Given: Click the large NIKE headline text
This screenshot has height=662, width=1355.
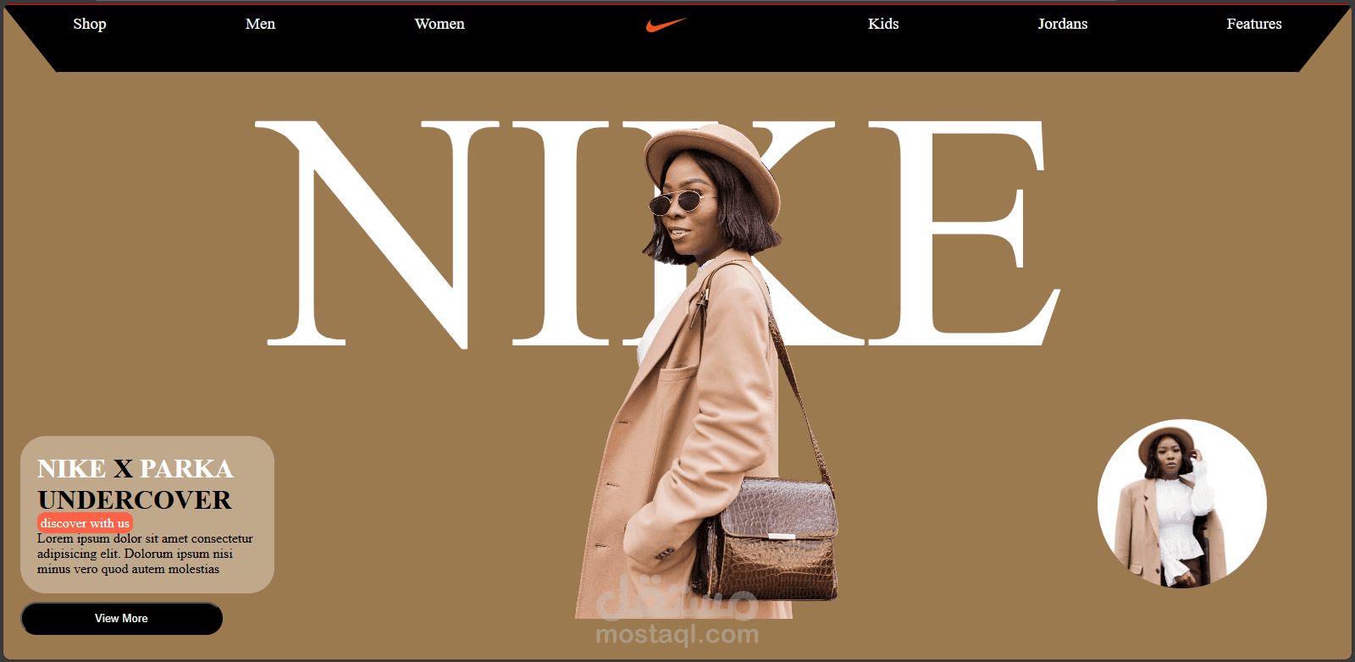Looking at the screenshot, I should point(657,234).
